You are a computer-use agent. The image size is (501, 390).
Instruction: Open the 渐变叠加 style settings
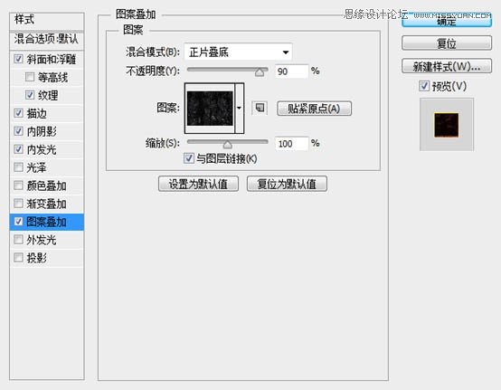(47, 204)
